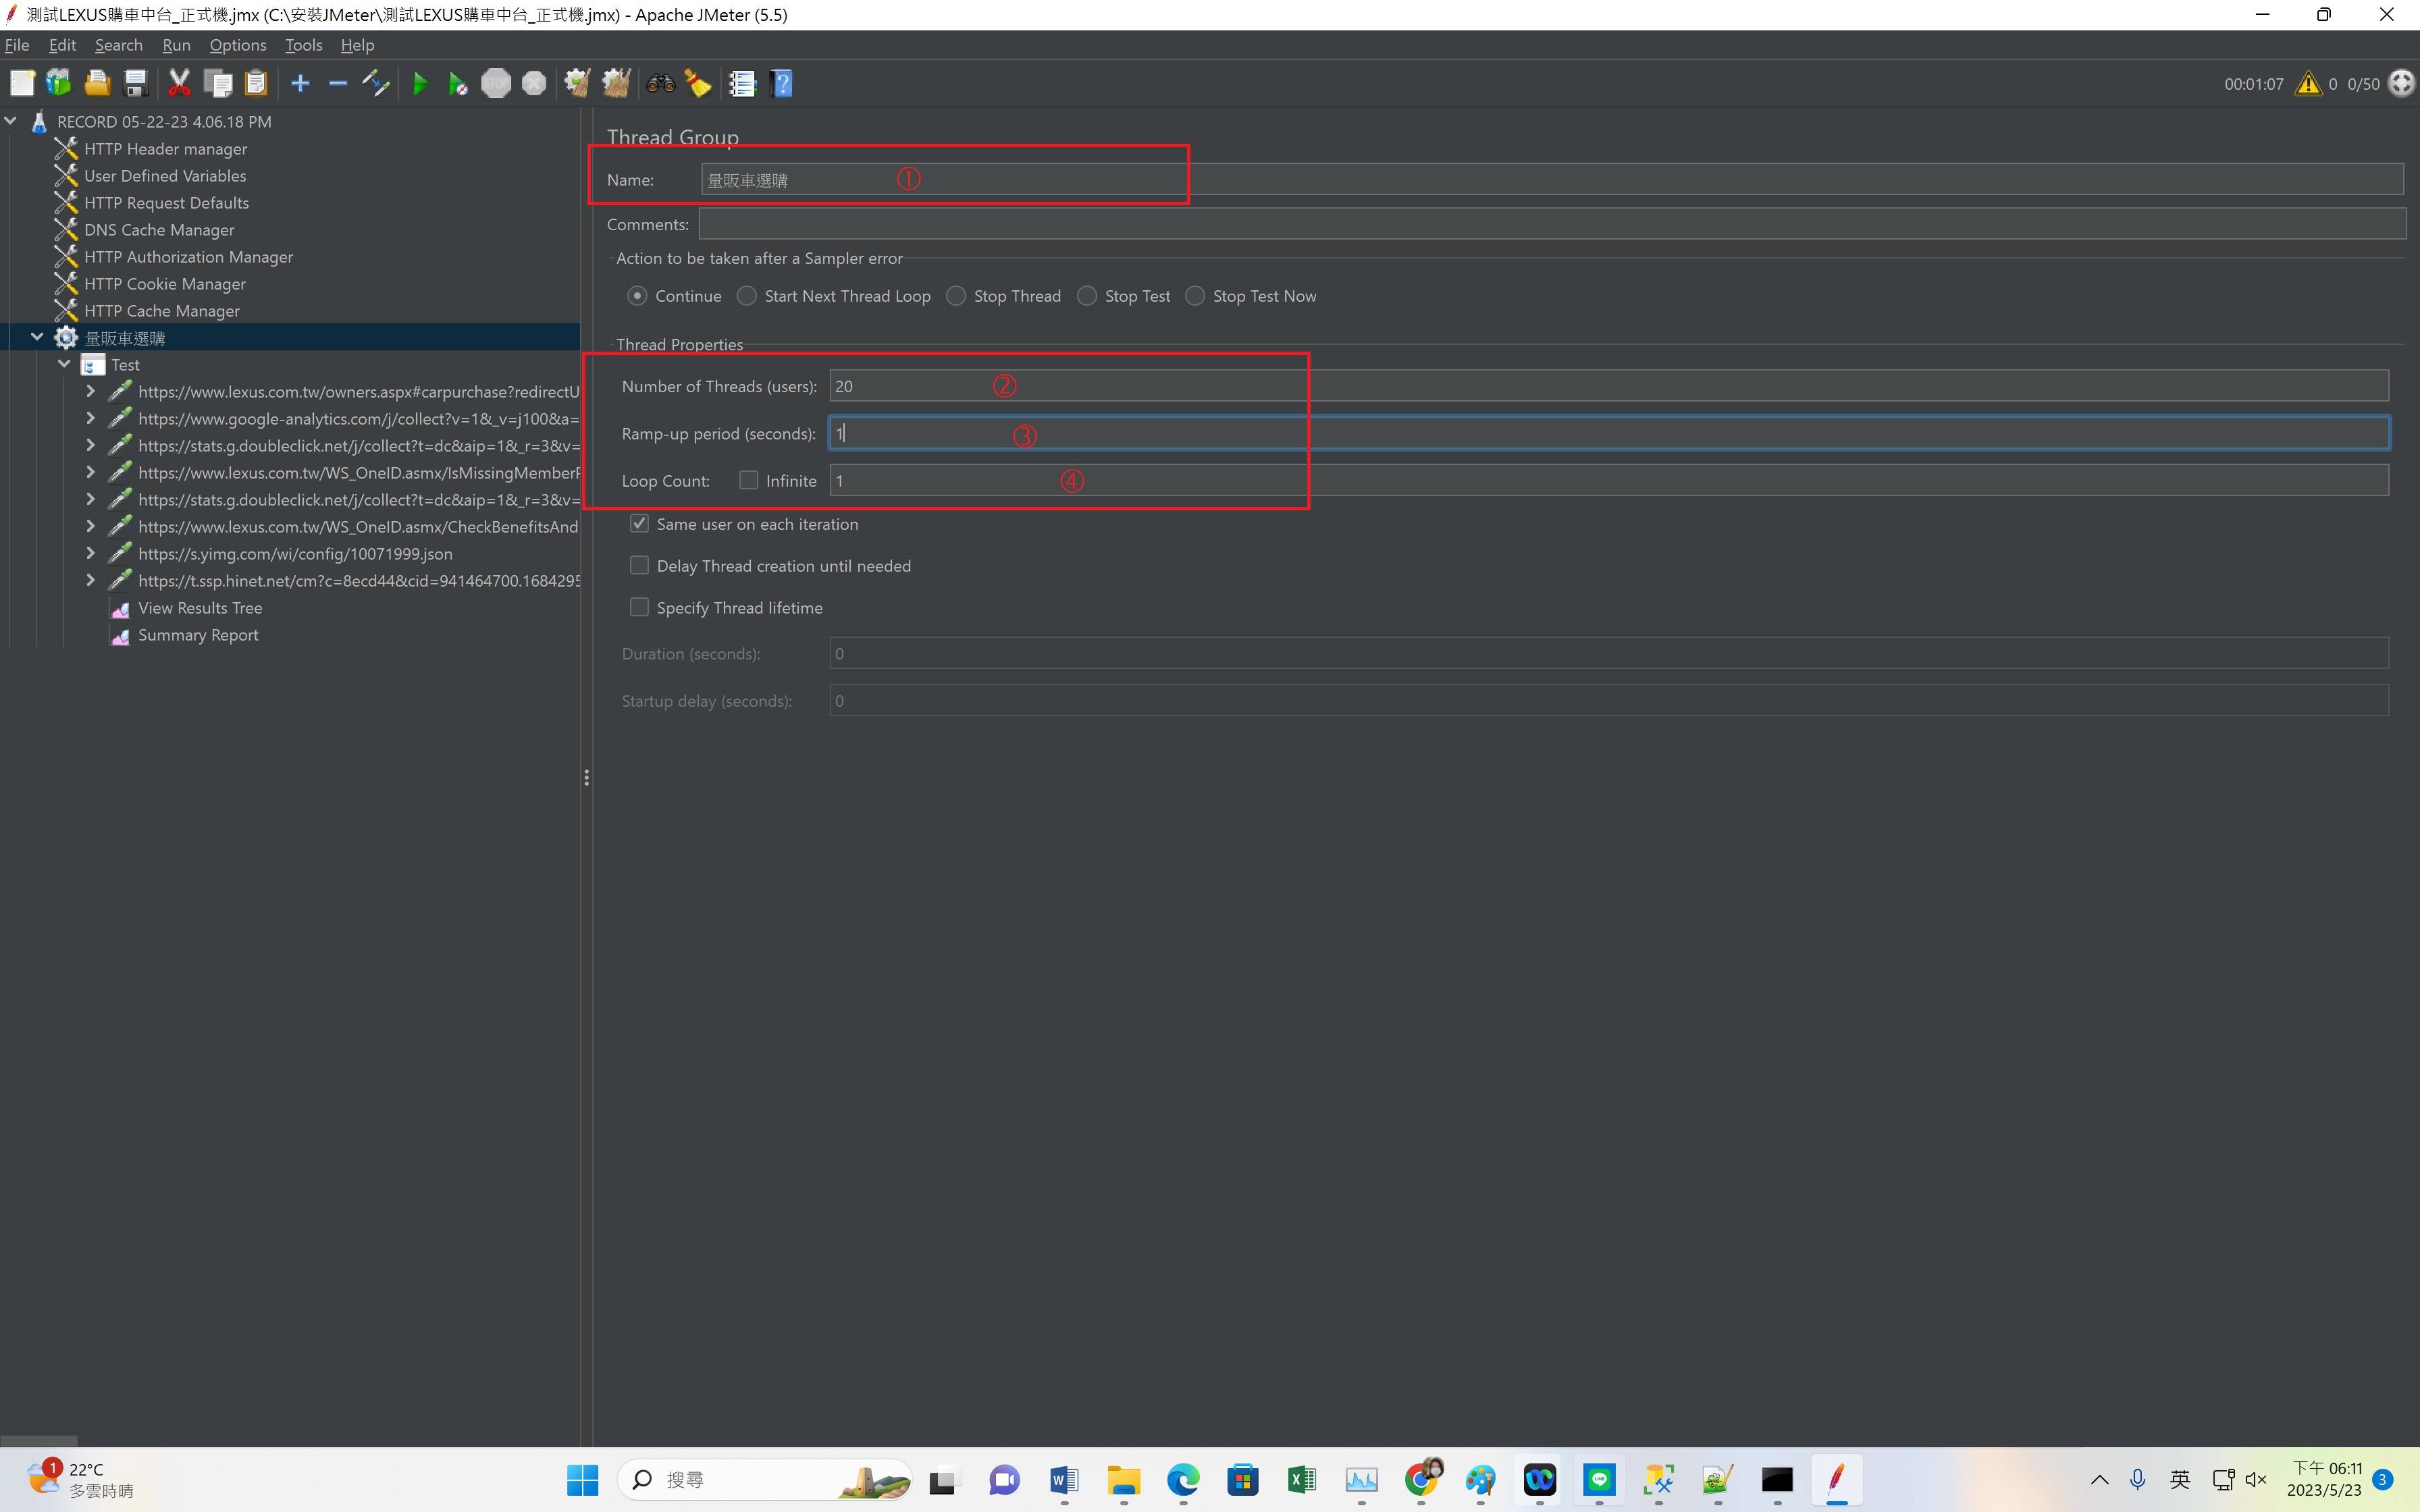Start the test with no pauses icon

(458, 84)
